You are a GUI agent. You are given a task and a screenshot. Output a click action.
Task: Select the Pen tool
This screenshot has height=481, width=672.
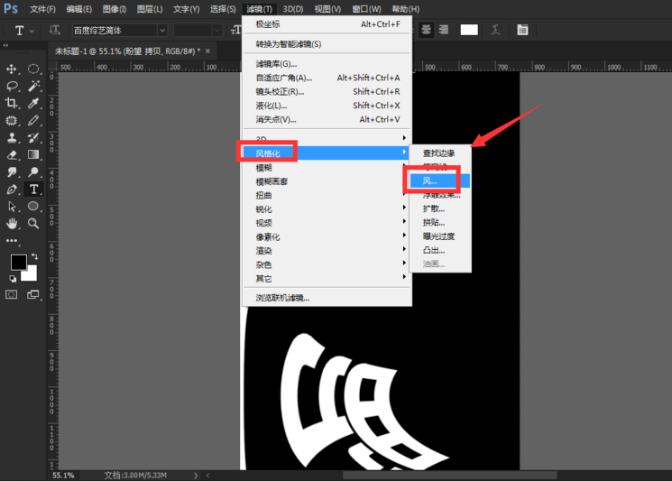pos(12,189)
